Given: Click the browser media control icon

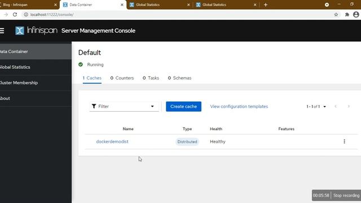Looking at the screenshot, I should [x=327, y=5].
